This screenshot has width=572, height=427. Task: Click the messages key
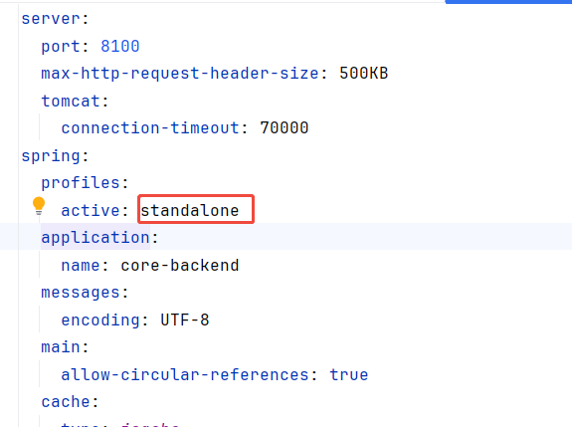[x=81, y=293]
